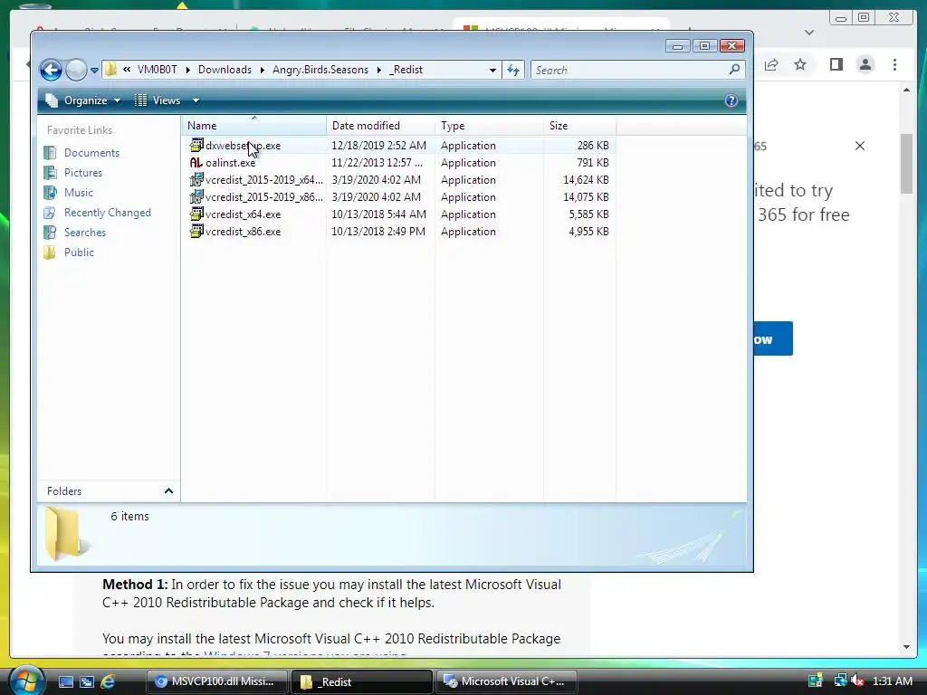Switch to Microsoft Visual C++ taskbar button
This screenshot has height=695, width=927.
point(507,682)
